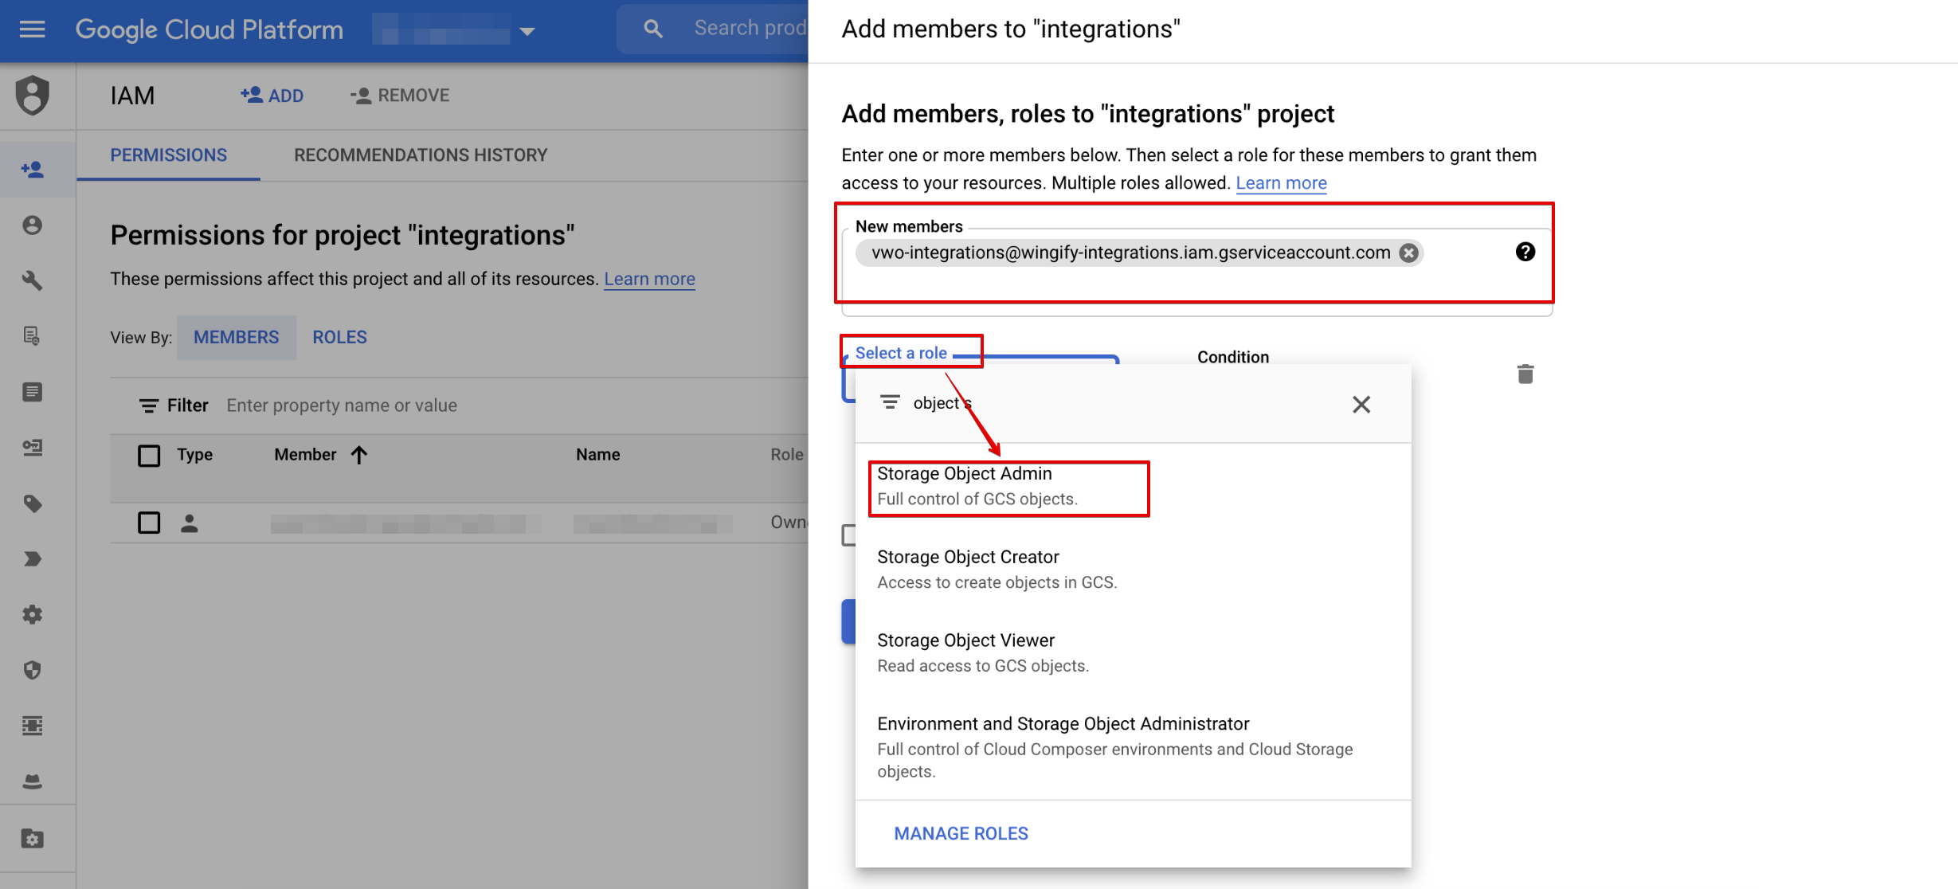Click the Condition column label

[1233, 357]
